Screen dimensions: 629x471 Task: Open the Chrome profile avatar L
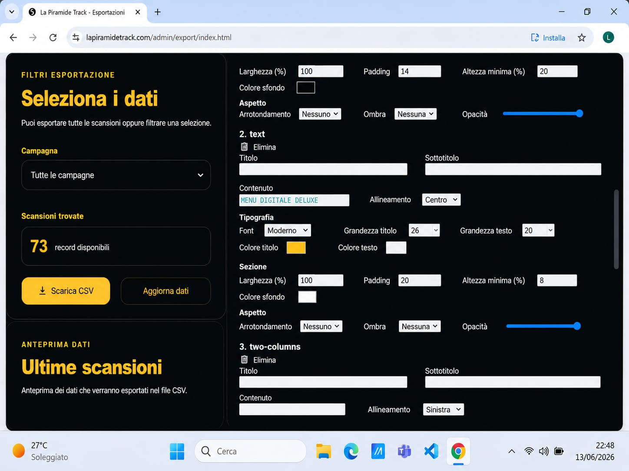(x=608, y=37)
